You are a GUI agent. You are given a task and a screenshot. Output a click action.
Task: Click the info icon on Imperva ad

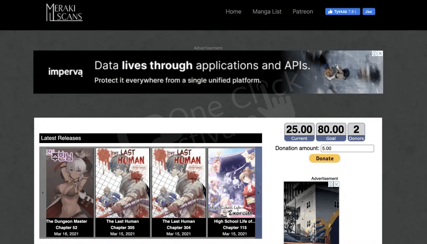(x=375, y=53)
